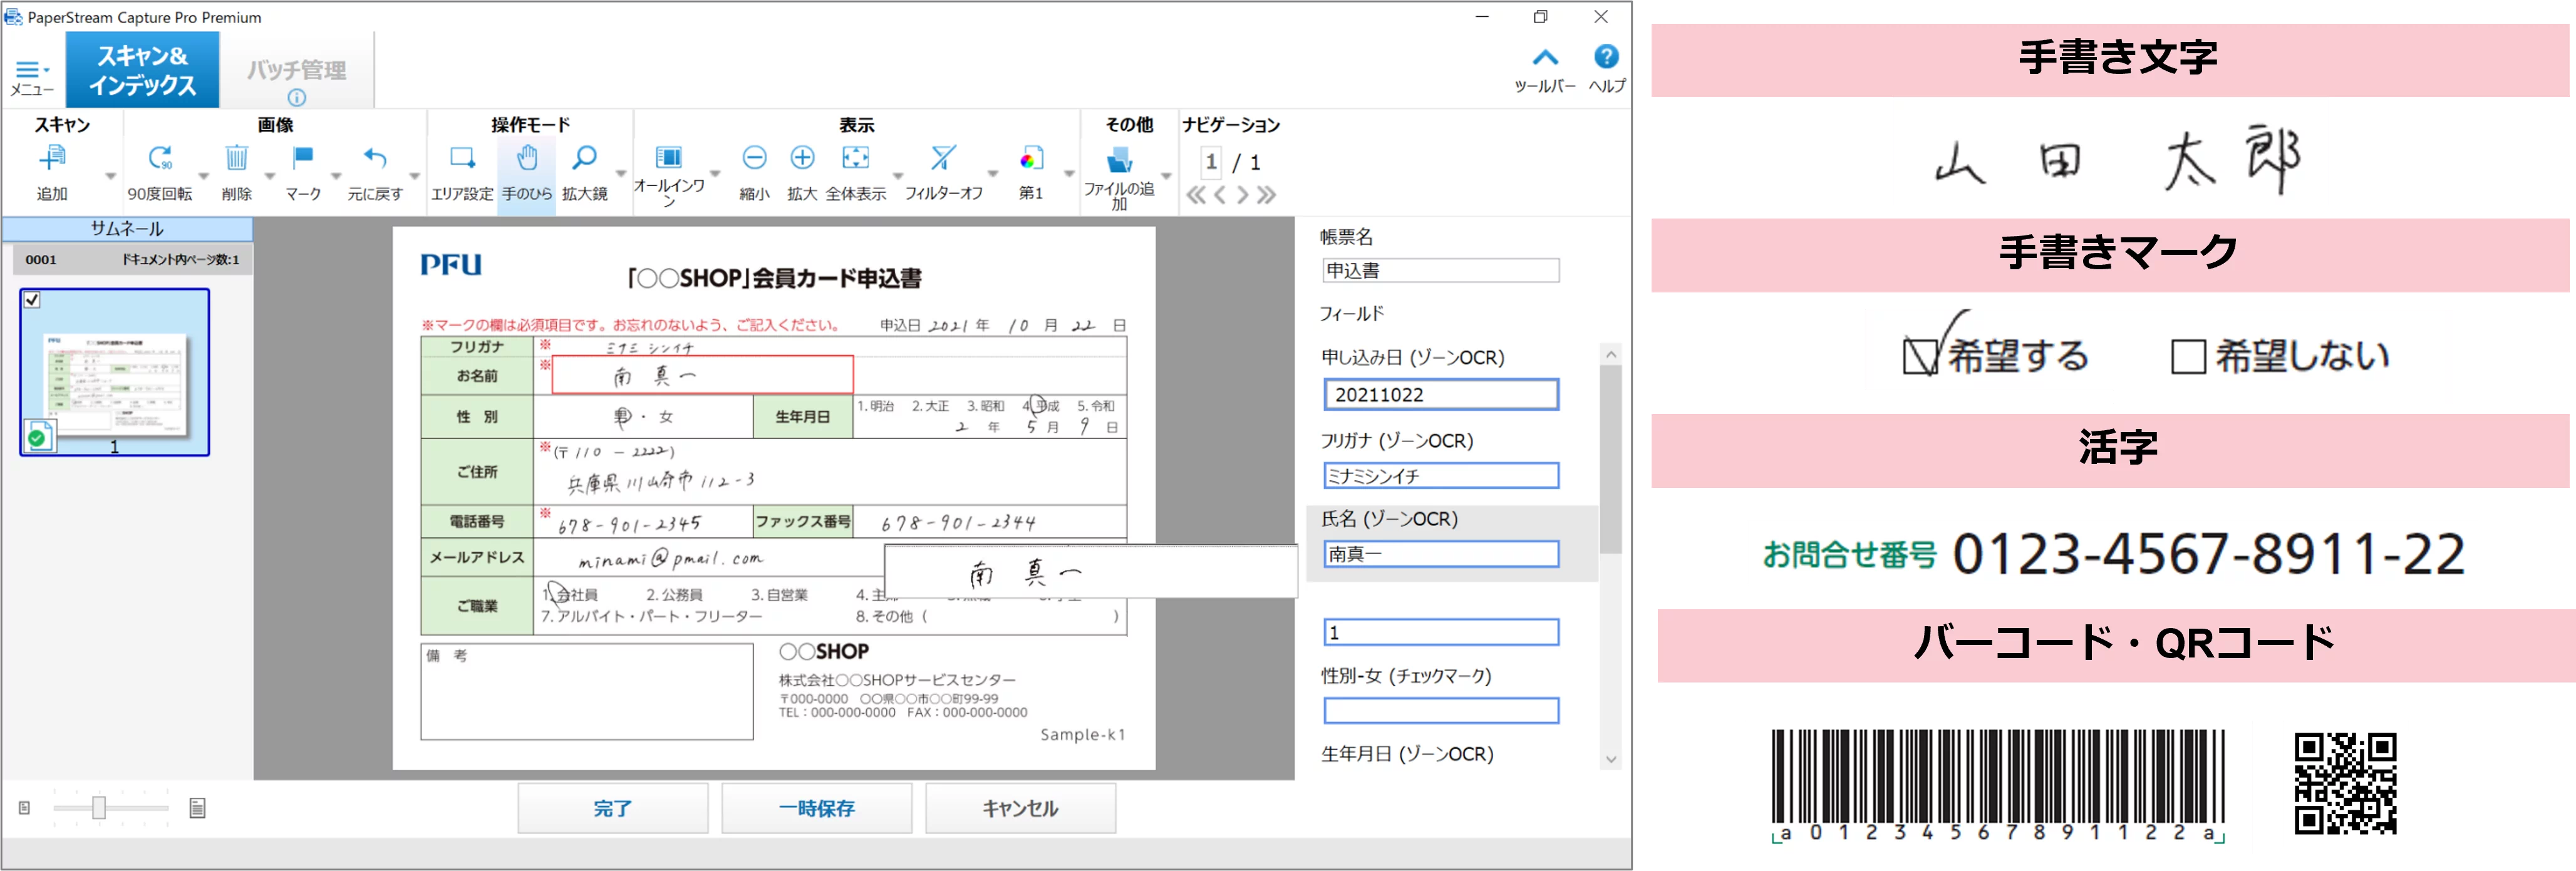The height and width of the screenshot is (871, 2576).
Task: Click info icon under バッチ管理
Action: 296,97
